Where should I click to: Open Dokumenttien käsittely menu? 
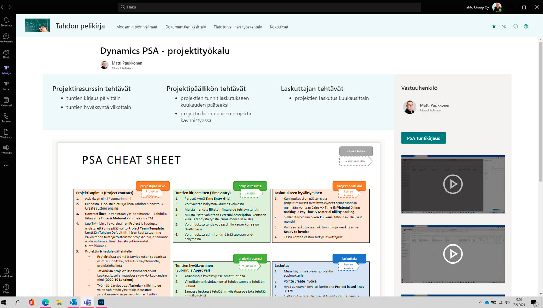pyautogui.click(x=186, y=27)
